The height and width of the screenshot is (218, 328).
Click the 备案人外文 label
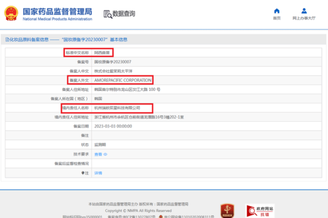79,80
